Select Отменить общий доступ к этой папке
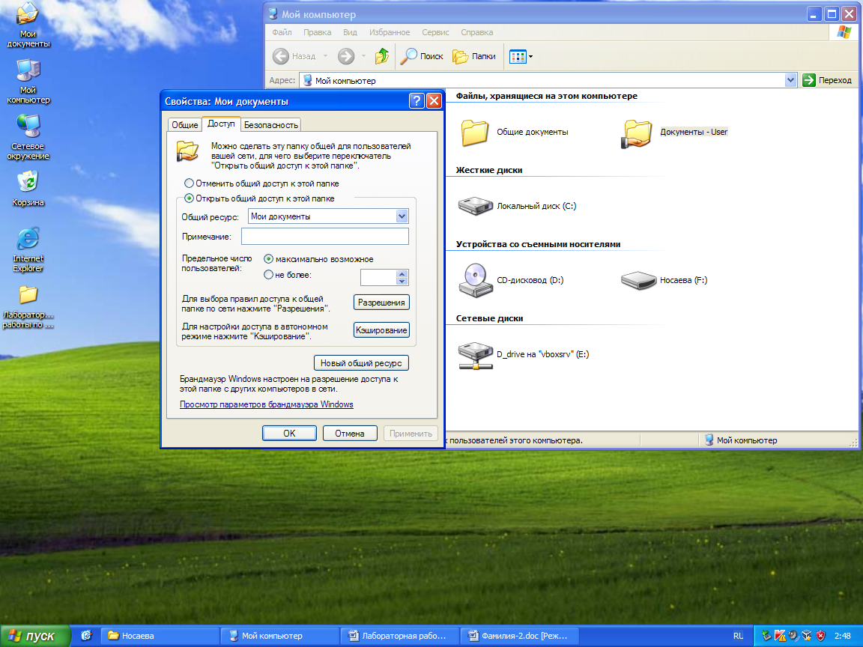The image size is (863, 647). (262, 183)
